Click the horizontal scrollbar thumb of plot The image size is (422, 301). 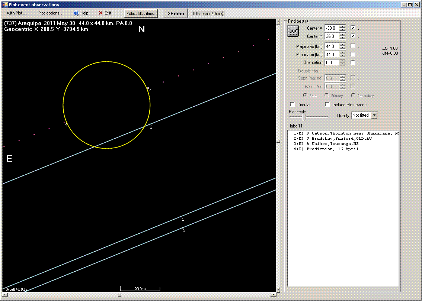click(120, 295)
